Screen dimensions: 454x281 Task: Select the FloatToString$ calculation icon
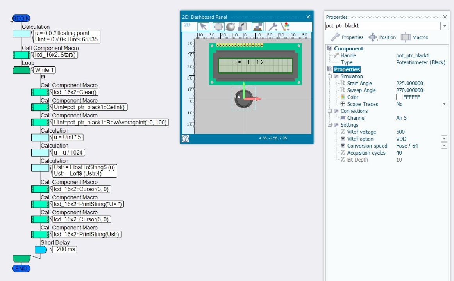pos(40,168)
